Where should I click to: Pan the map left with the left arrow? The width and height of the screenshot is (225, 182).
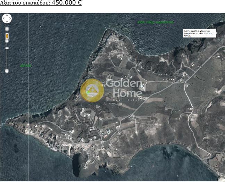(x=4, y=19)
